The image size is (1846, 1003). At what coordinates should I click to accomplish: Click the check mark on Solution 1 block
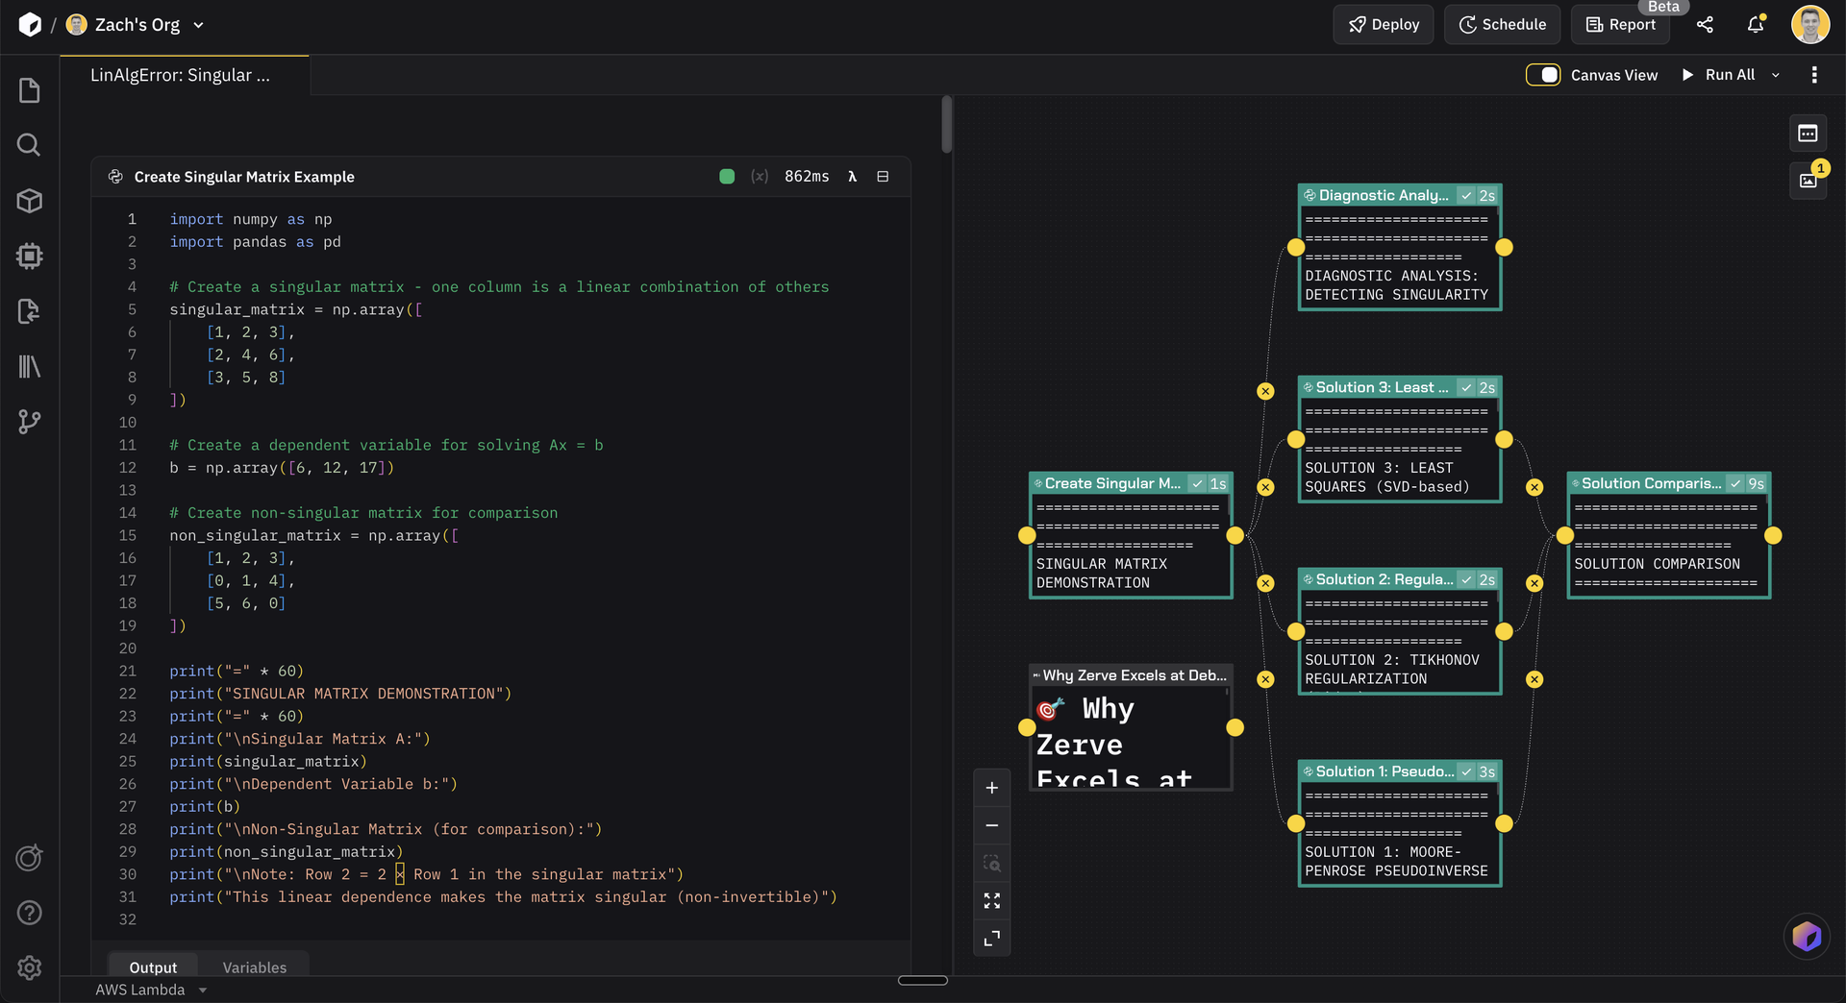(x=1466, y=772)
